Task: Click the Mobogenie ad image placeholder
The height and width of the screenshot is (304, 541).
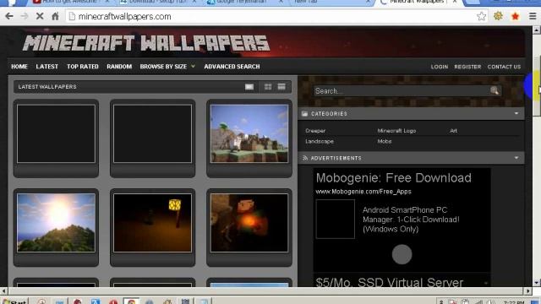Action: pyautogui.click(x=335, y=219)
